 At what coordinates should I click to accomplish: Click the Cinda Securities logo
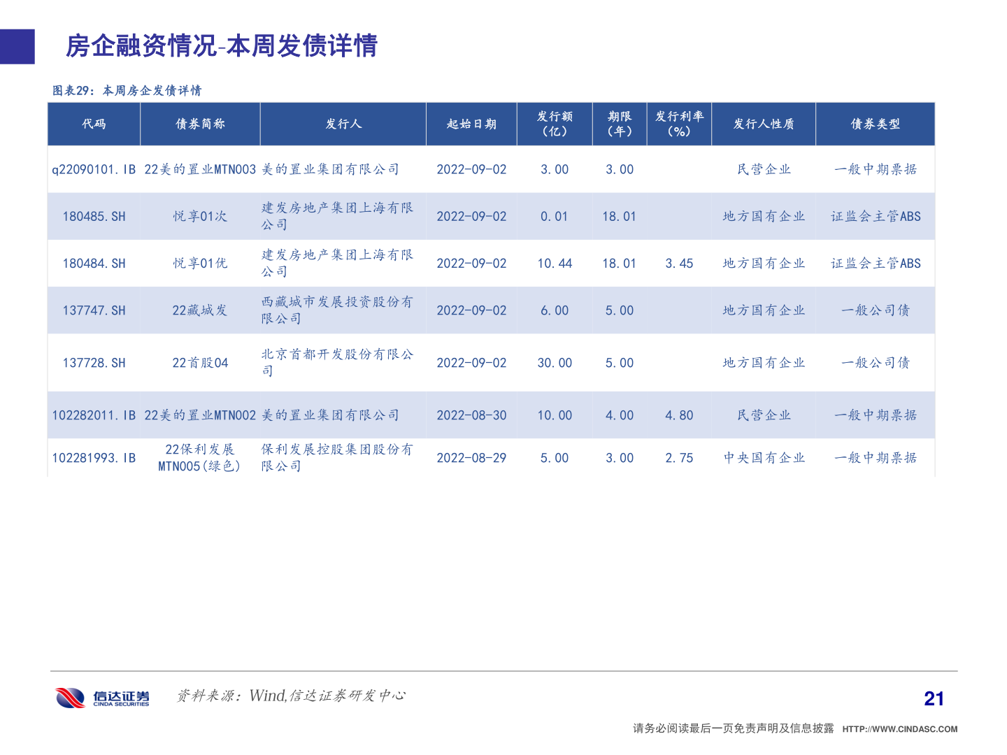103,697
